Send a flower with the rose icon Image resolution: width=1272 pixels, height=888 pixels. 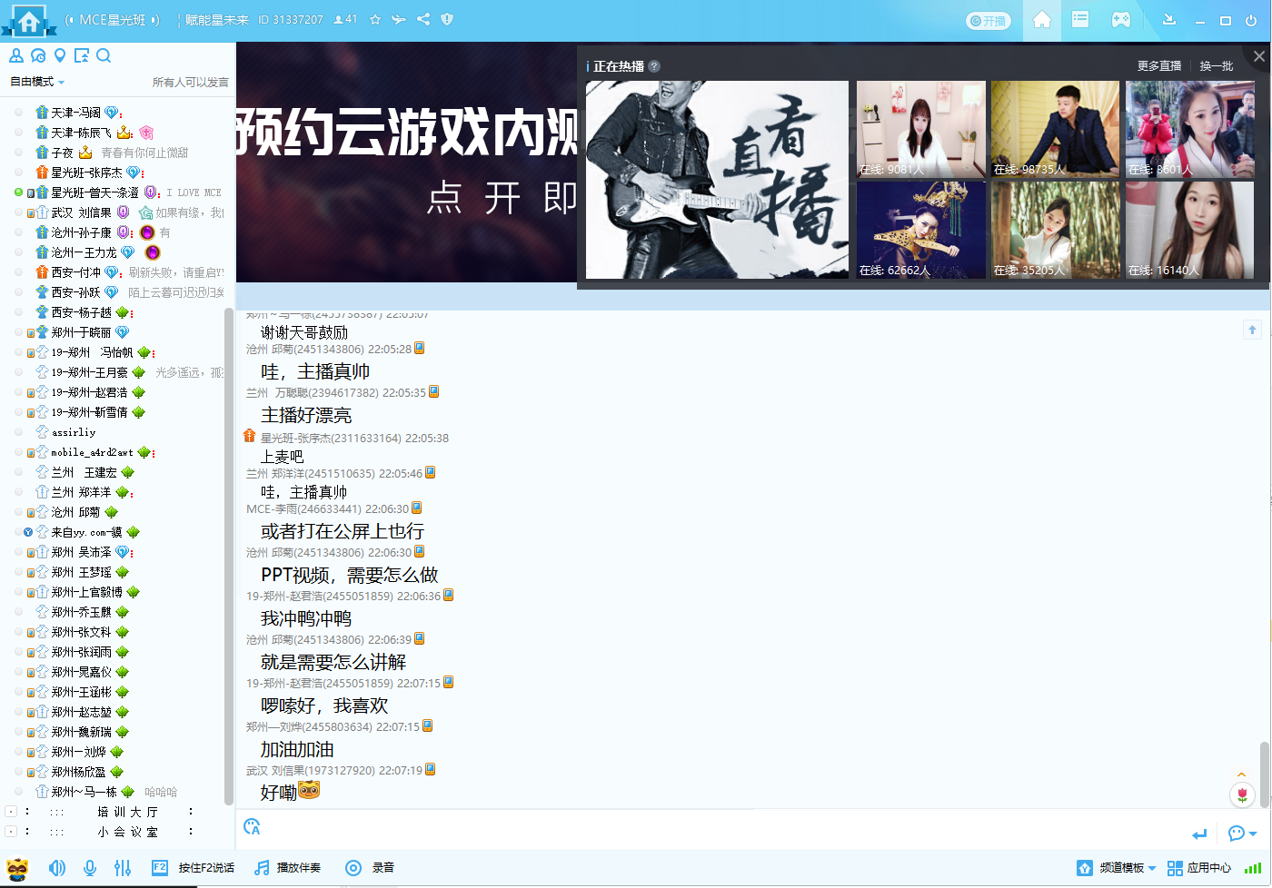pyautogui.click(x=1242, y=795)
